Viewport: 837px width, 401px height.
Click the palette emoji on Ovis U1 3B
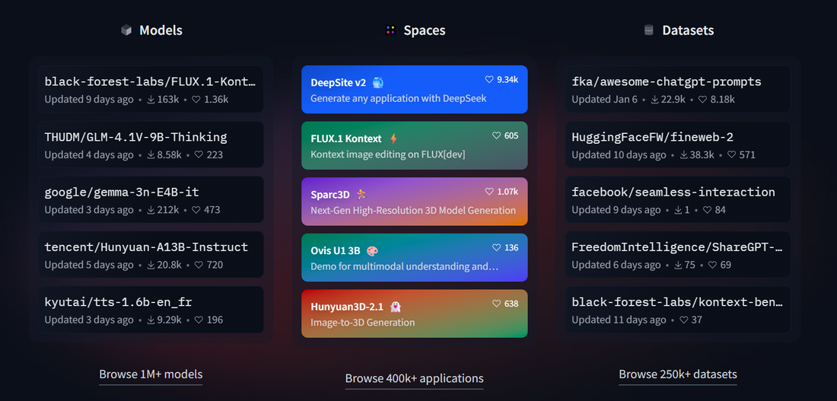372,250
